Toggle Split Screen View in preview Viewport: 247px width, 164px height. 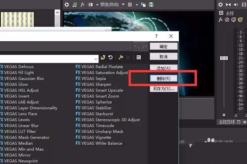click(x=90, y=5)
